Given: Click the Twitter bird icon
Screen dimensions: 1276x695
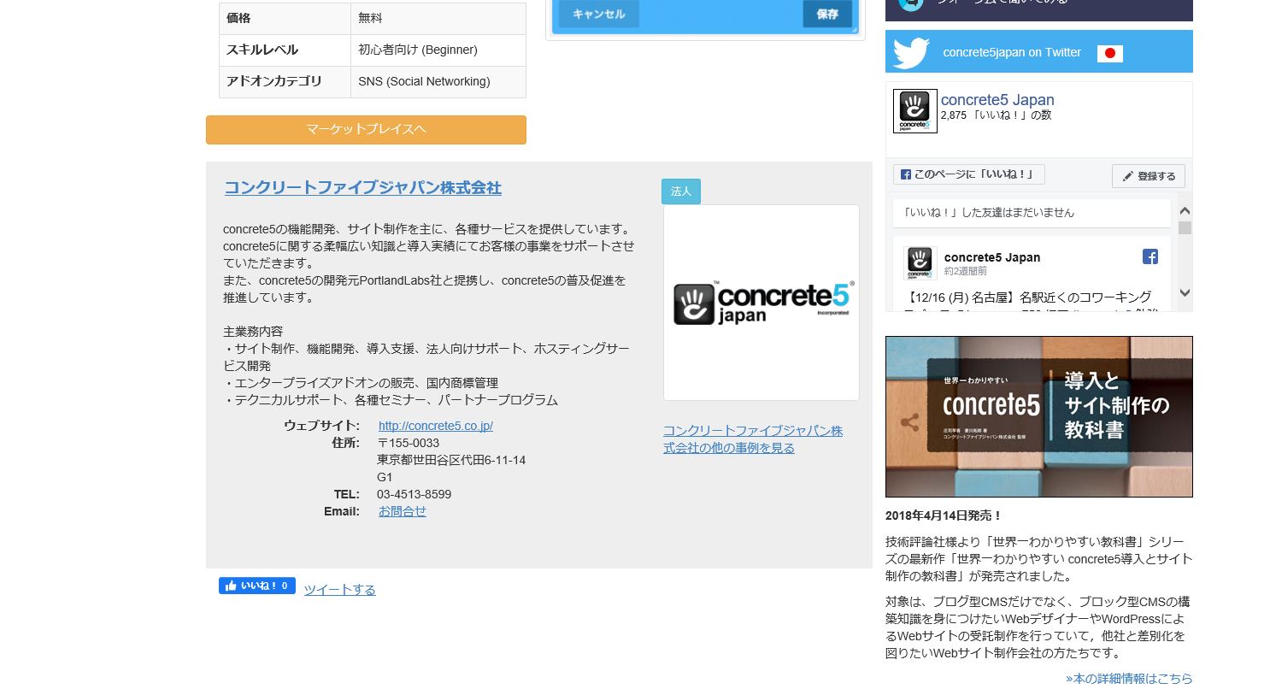Looking at the screenshot, I should [x=911, y=52].
